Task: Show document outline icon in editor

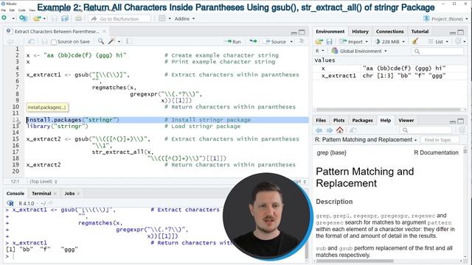Action: (302, 41)
